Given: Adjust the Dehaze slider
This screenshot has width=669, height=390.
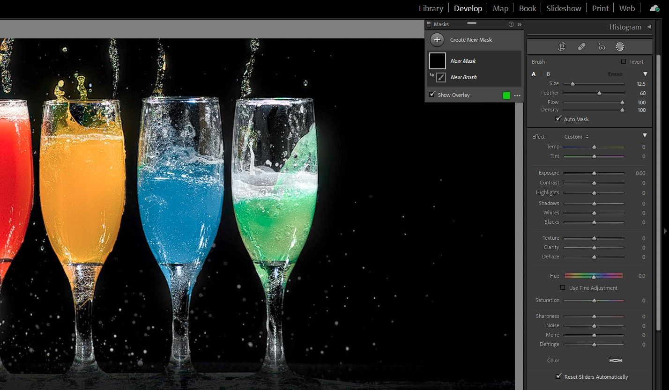Looking at the screenshot, I should coord(594,257).
